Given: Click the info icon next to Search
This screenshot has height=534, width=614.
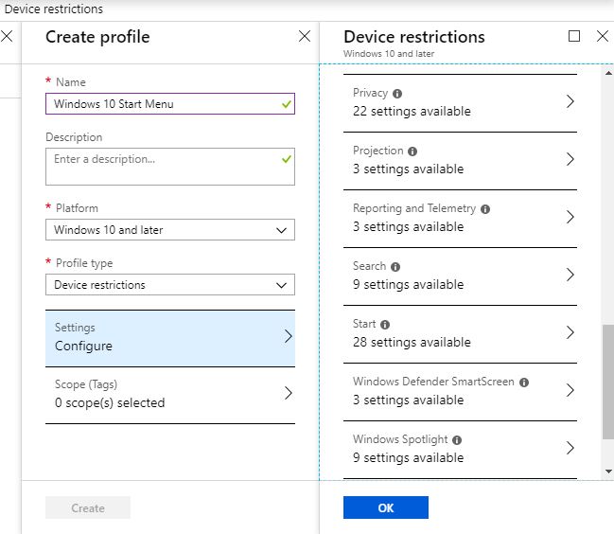Looking at the screenshot, I should point(395,267).
